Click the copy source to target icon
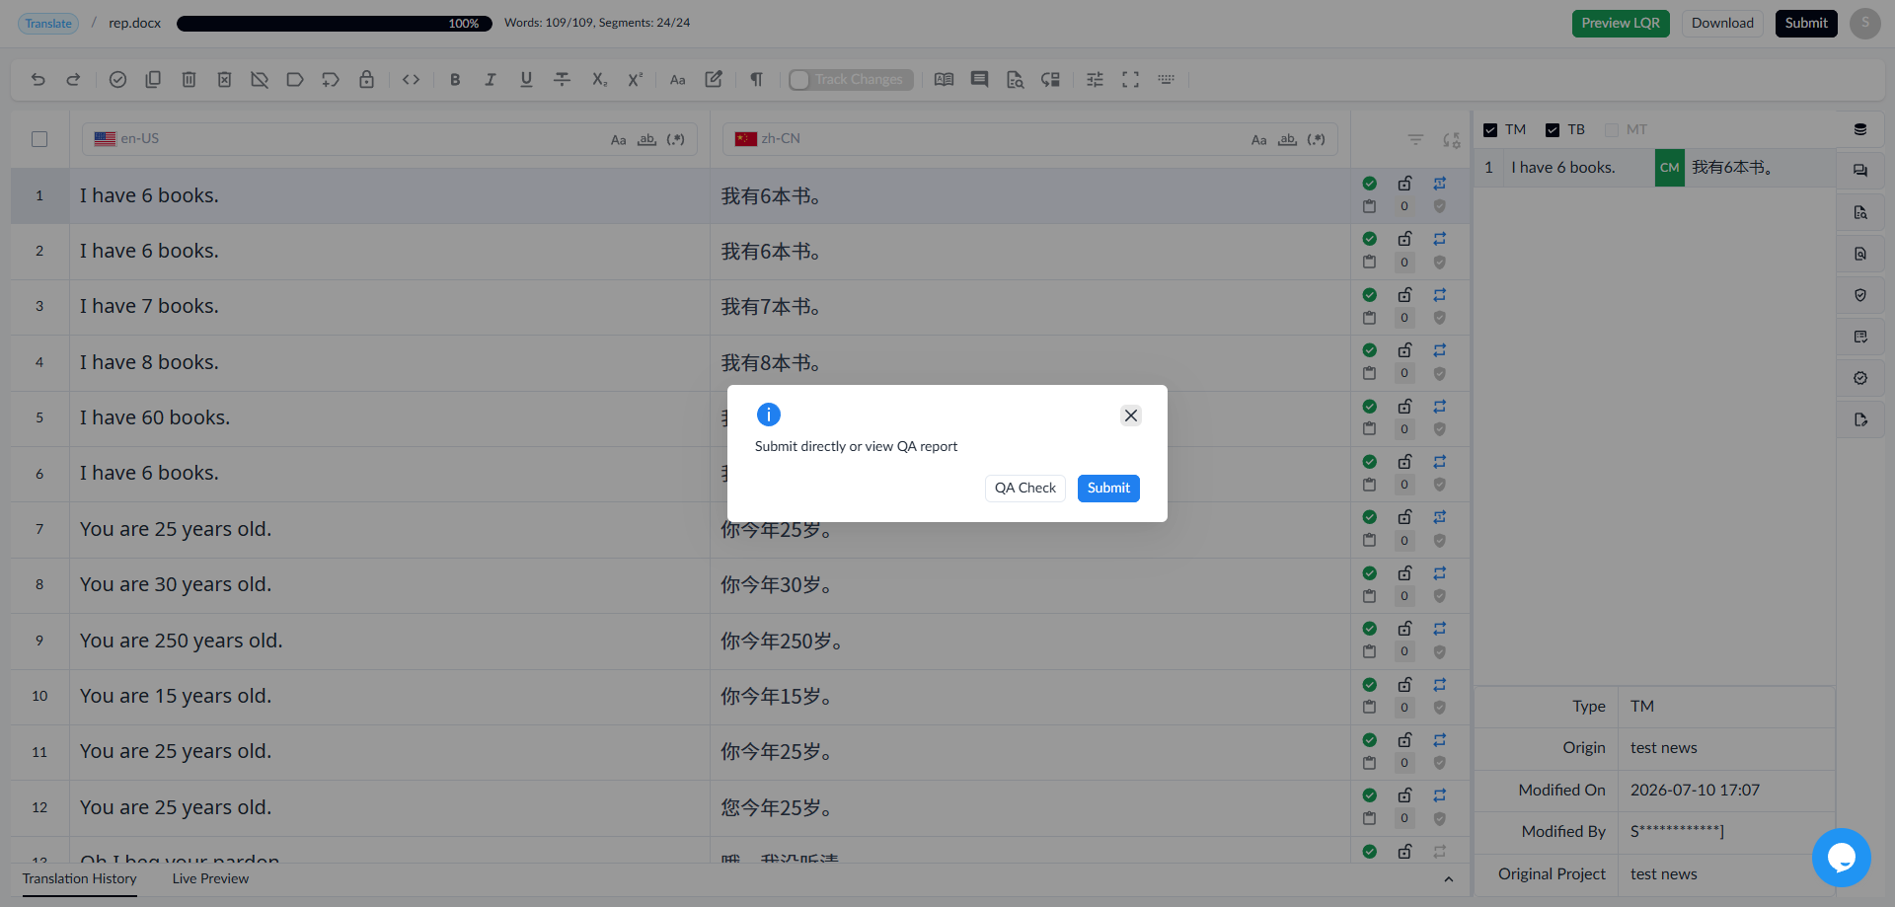Screen dimensions: 1895x907 tap(153, 79)
